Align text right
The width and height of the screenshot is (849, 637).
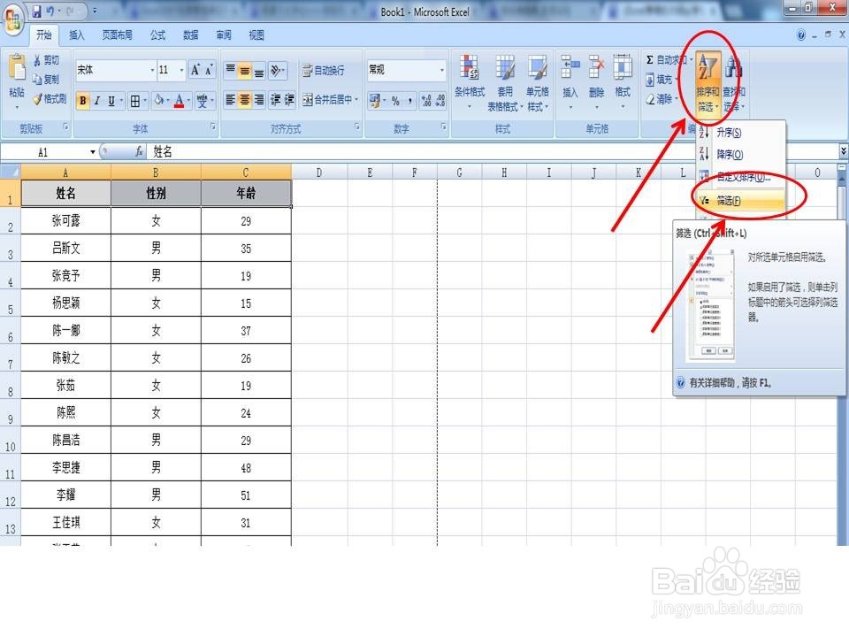tap(259, 100)
